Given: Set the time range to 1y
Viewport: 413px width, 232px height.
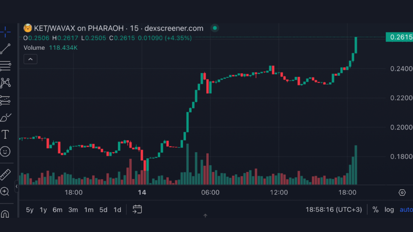Looking at the screenshot, I should (x=43, y=210).
